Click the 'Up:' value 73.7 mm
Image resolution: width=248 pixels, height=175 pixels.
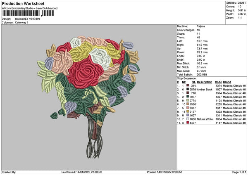[x=202, y=49]
